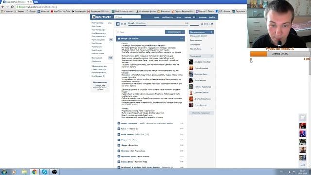The width and height of the screenshot is (311, 175).
Task: Pause the highlighted song "14 проблем"
Action: (x=119, y=39)
